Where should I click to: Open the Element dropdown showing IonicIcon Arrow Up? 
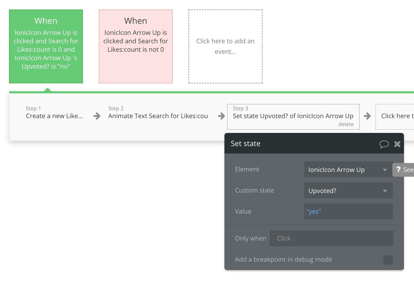348,170
